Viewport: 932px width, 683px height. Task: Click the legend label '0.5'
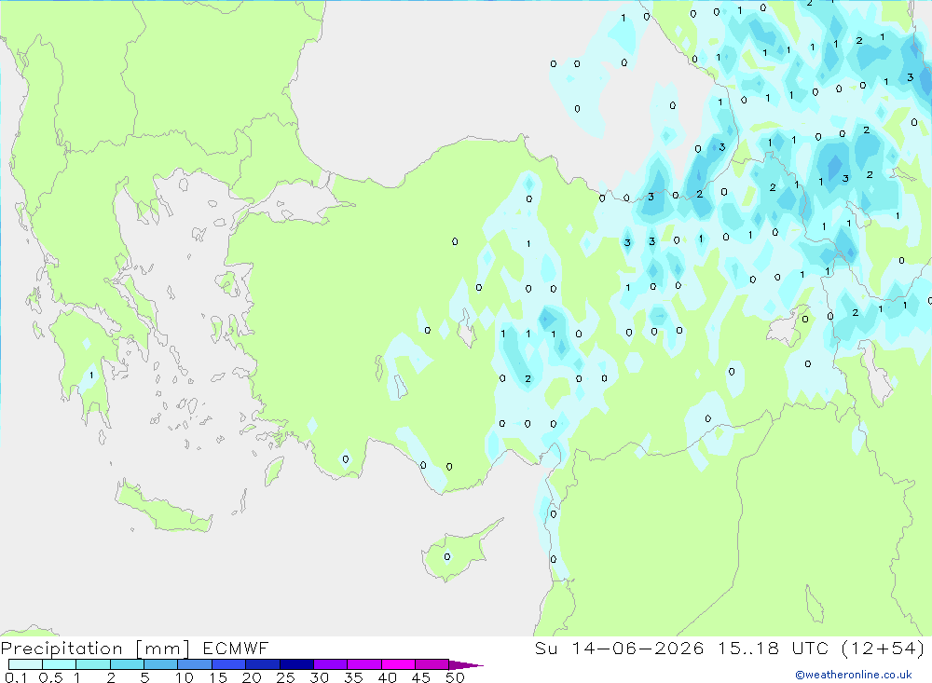(x=51, y=677)
